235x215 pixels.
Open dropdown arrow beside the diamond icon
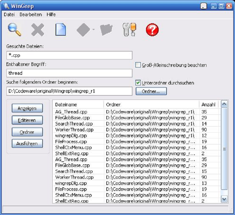click(x=93, y=30)
